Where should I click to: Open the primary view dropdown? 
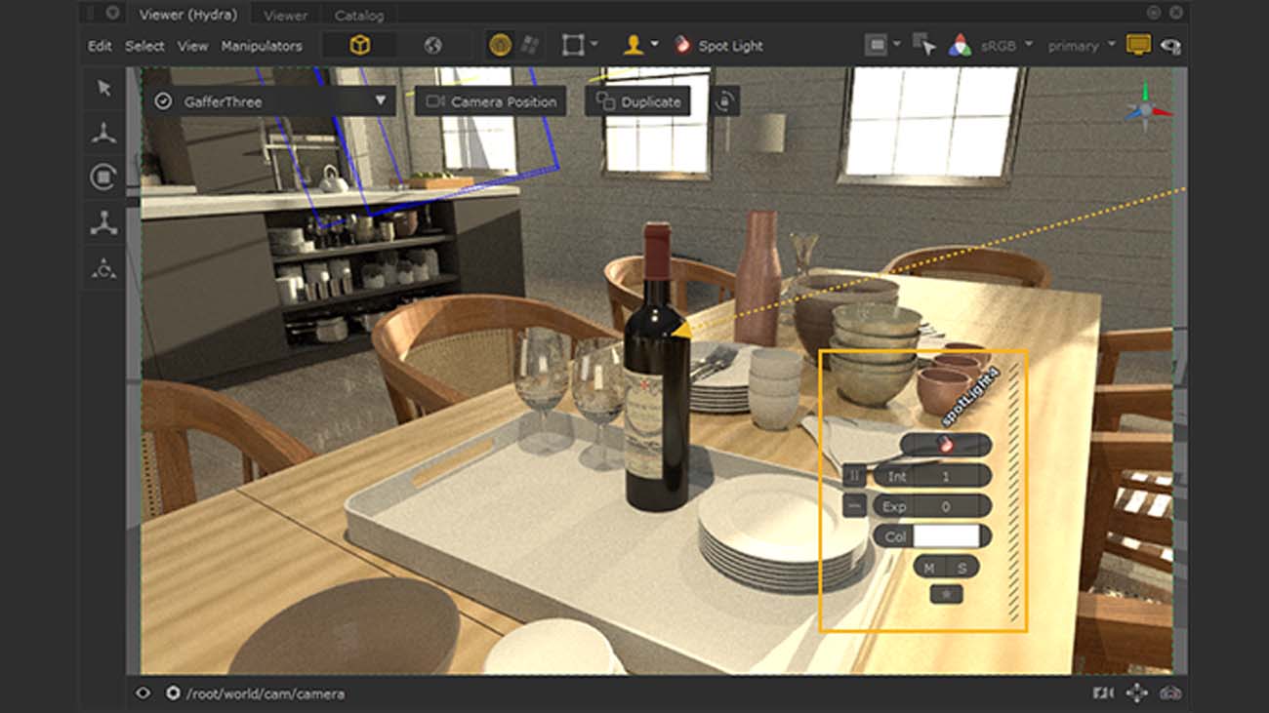click(1080, 46)
